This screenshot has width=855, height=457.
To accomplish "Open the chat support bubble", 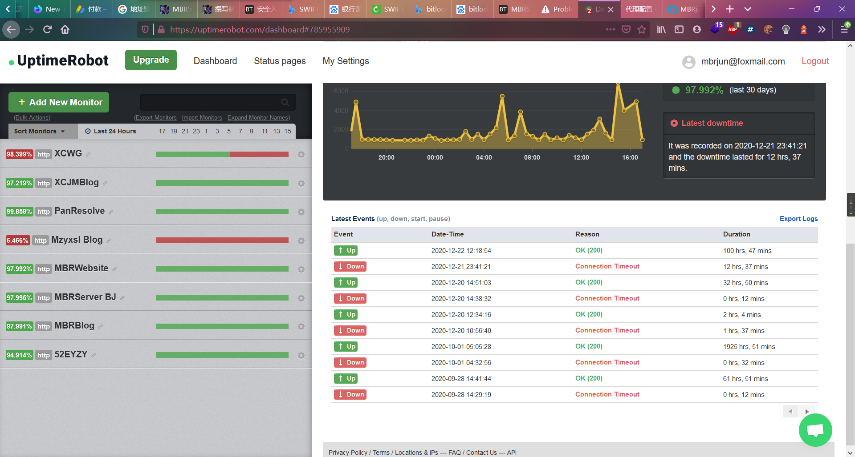I will tap(815, 430).
